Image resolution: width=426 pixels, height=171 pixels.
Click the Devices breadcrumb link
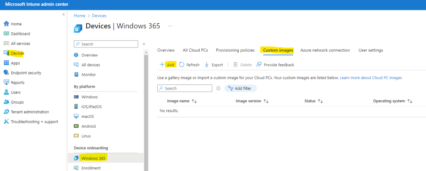[x=99, y=16]
